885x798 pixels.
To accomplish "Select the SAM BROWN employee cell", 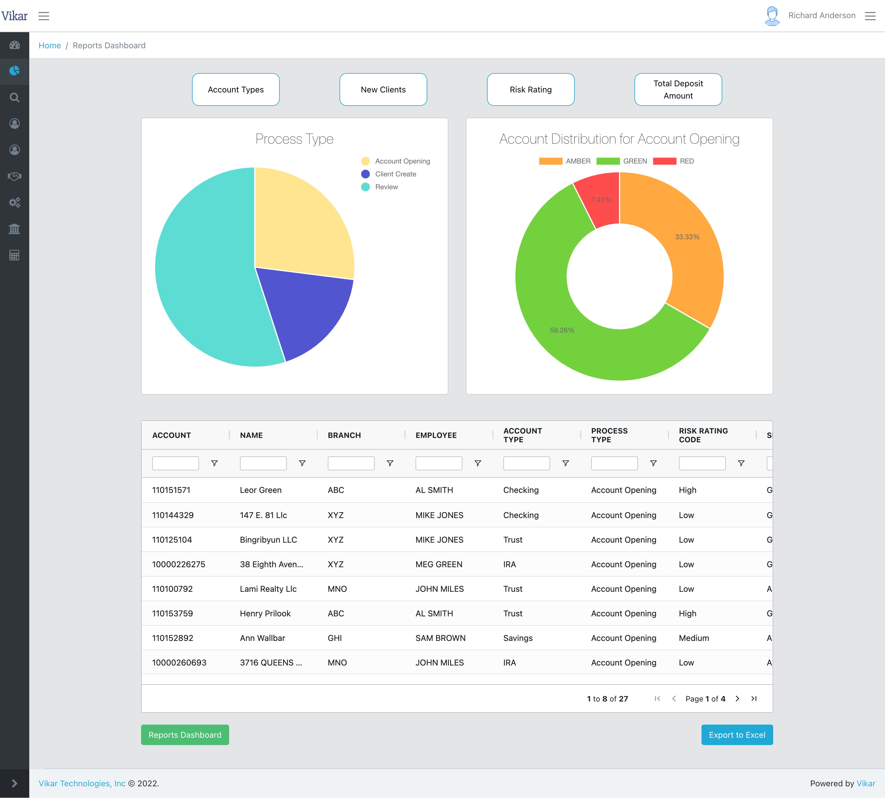I will pos(440,638).
